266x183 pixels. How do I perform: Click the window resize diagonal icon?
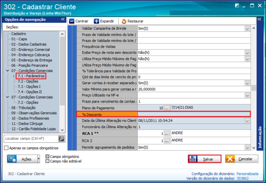click(237, 5)
